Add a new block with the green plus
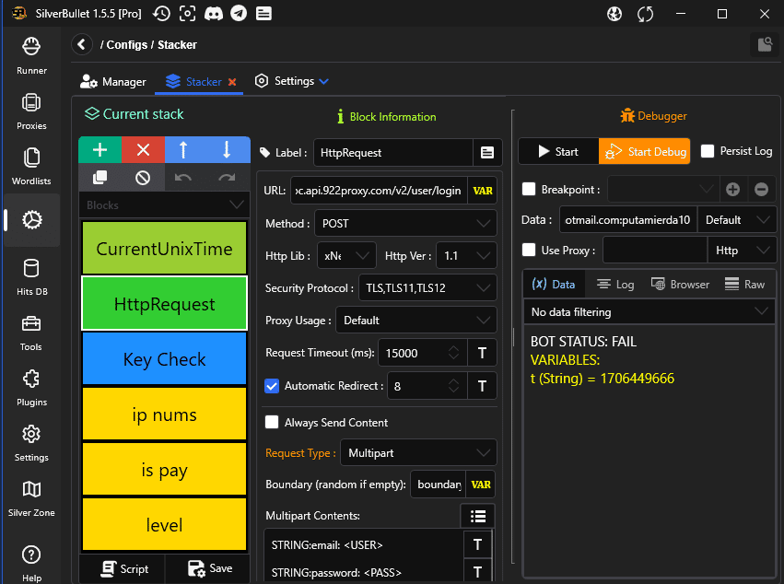The width and height of the screenshot is (784, 584). pyautogui.click(x=99, y=150)
